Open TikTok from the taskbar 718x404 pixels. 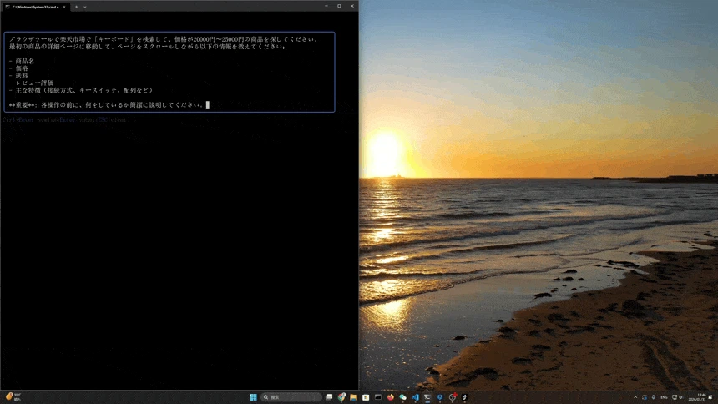464,397
